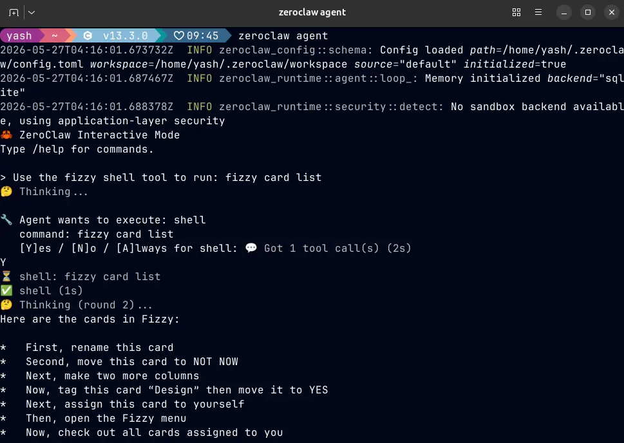Click the wrench icon beside 'Agent wants to execute'
The height and width of the screenshot is (443, 624).
tap(6, 220)
